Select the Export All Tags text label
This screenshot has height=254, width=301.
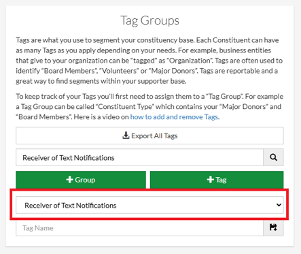pyautogui.click(x=154, y=136)
